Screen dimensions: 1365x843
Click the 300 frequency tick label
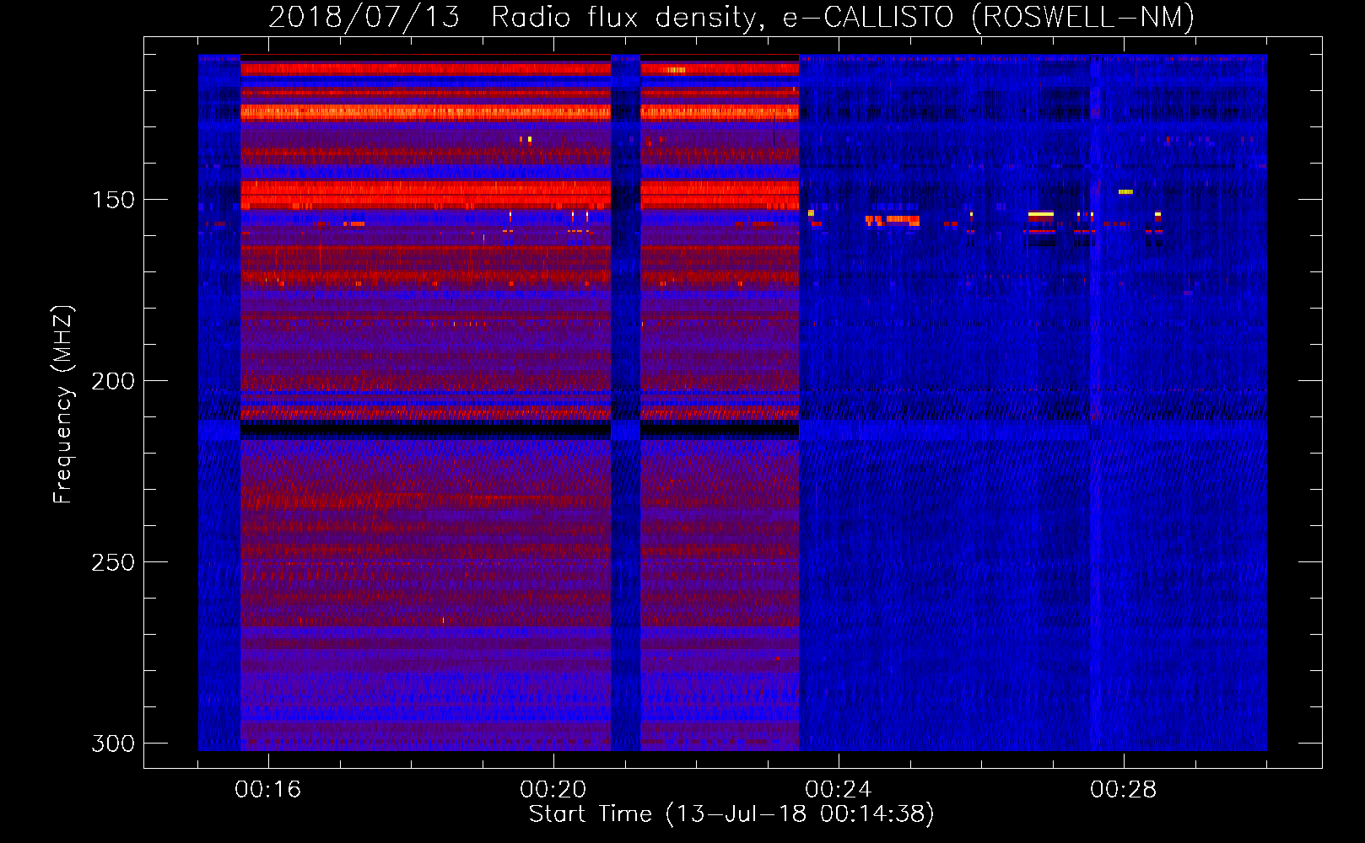113,744
